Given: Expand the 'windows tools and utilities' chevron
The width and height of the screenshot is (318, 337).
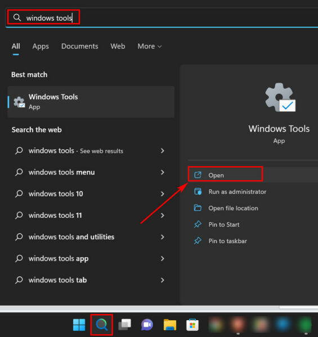Looking at the screenshot, I should click(x=163, y=237).
